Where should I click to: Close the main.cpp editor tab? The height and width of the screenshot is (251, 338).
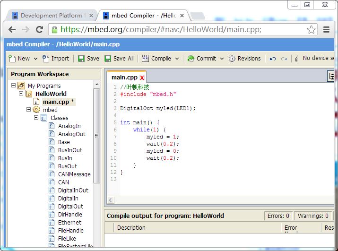(142, 78)
